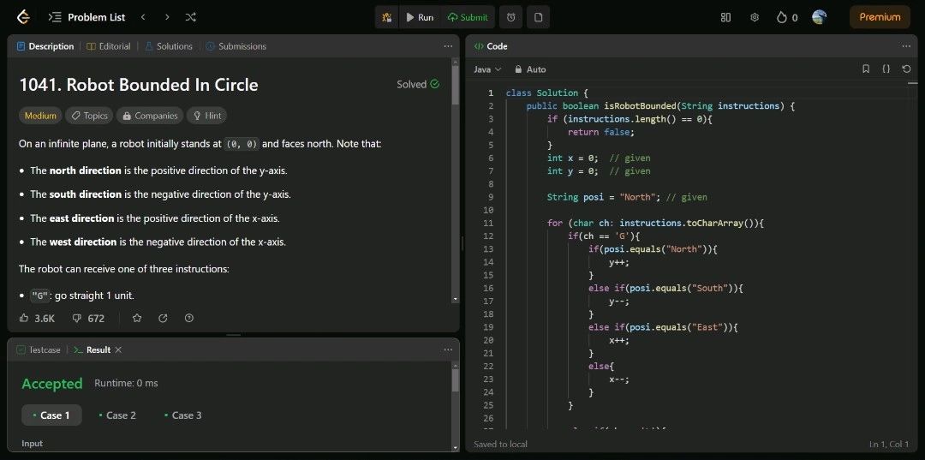Image resolution: width=925 pixels, height=460 pixels.
Task: Open the debugger icon beside Run
Action: pyautogui.click(x=387, y=17)
